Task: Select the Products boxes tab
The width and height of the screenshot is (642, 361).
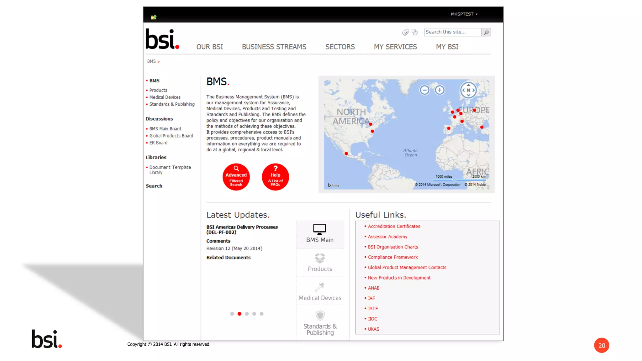Action: [x=320, y=263]
